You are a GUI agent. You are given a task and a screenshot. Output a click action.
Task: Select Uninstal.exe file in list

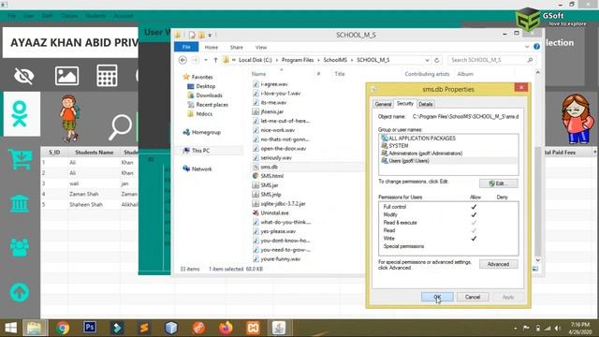point(274,212)
